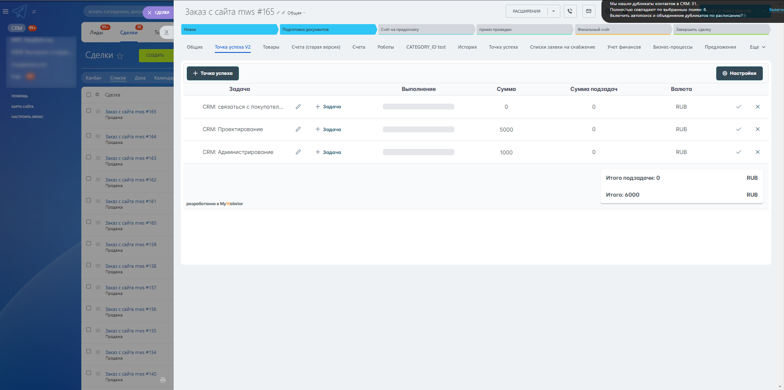Add a new Точка успеха
784x390 pixels.
(x=213, y=73)
